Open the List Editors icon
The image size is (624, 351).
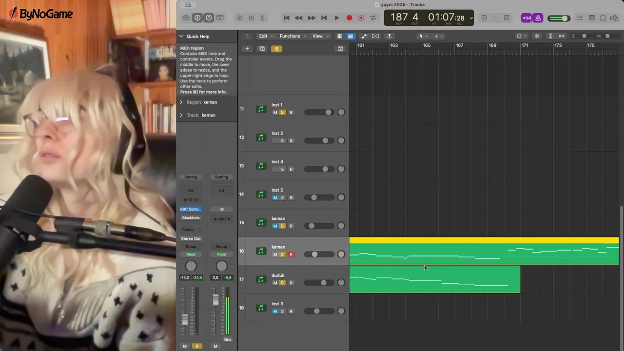[x=580, y=18]
